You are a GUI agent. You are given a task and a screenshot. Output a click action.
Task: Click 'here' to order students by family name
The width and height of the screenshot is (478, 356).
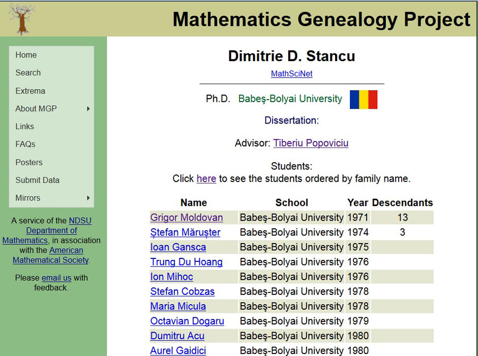coord(206,179)
